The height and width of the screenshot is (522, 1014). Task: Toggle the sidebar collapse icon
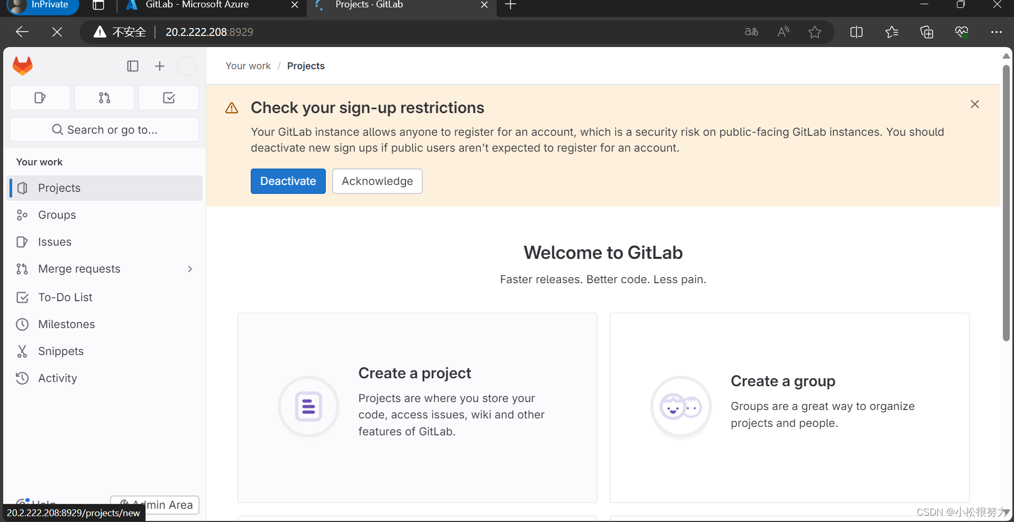tap(133, 66)
